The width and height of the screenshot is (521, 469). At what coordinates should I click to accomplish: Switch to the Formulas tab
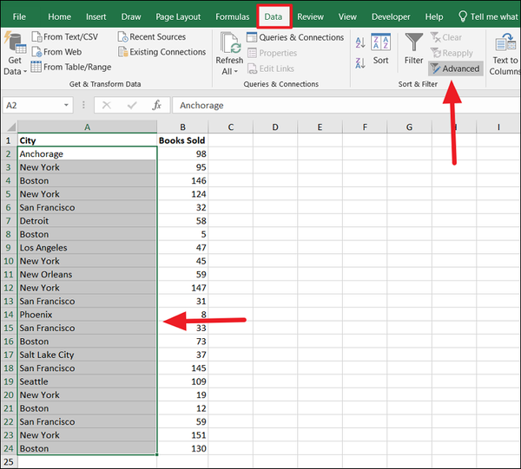tap(232, 16)
